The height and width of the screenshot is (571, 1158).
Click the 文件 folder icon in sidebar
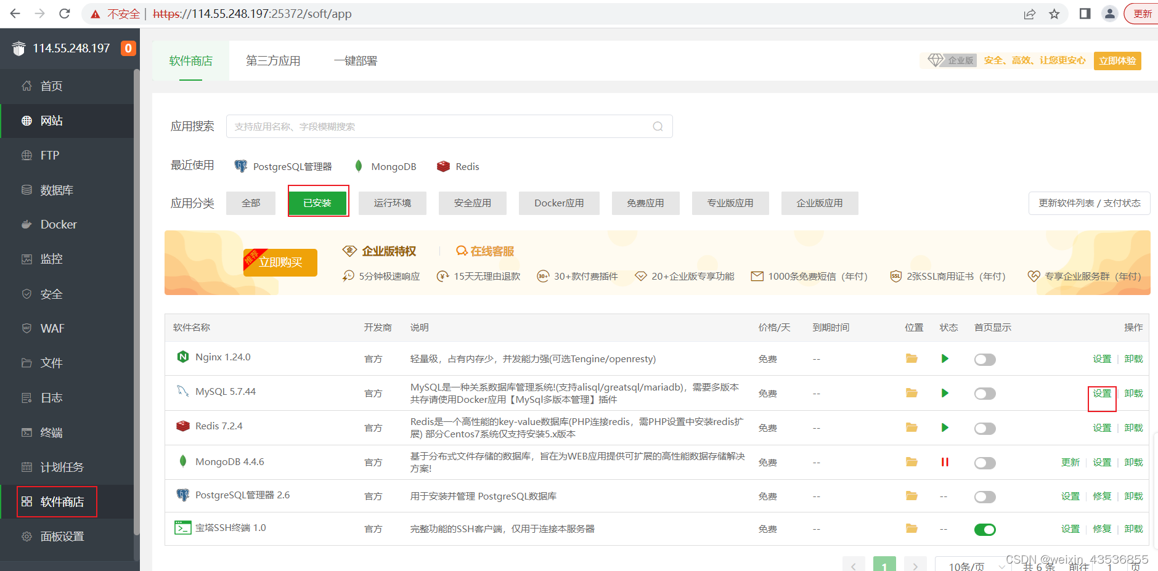click(x=27, y=363)
